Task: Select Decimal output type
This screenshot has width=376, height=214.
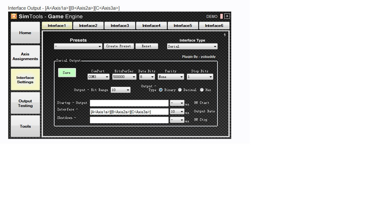Action: tap(180, 90)
